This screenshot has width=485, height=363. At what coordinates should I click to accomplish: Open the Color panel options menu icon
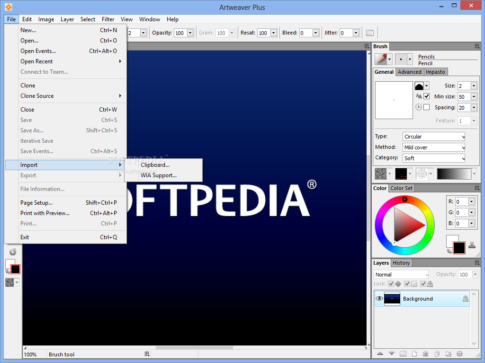477,188
